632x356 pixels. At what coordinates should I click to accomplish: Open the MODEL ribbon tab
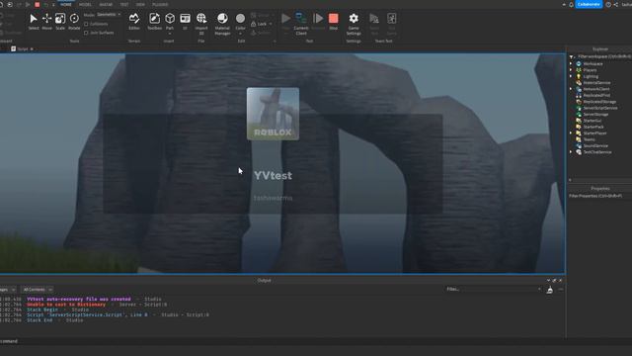[x=85, y=4]
